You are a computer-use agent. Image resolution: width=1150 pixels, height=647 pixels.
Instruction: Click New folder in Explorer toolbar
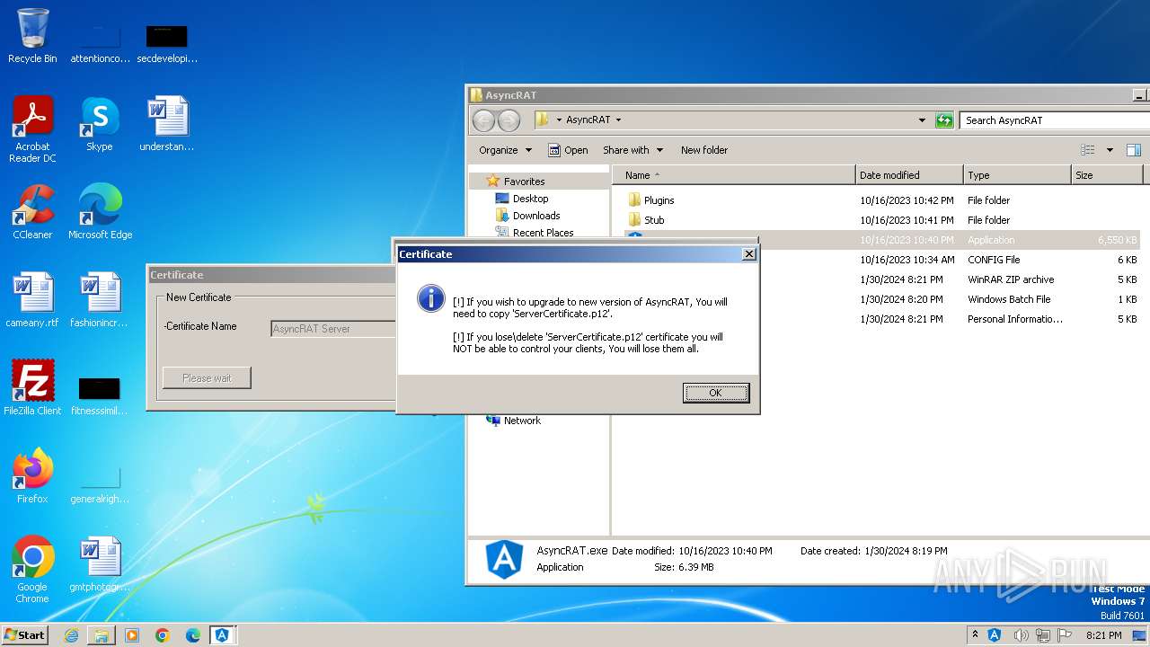pyautogui.click(x=704, y=150)
